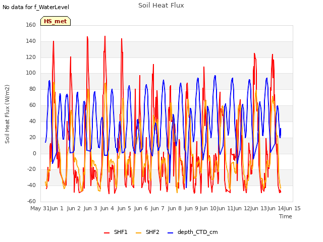Click the 80 y-axis tick label
323x242 pixels.
32,89
